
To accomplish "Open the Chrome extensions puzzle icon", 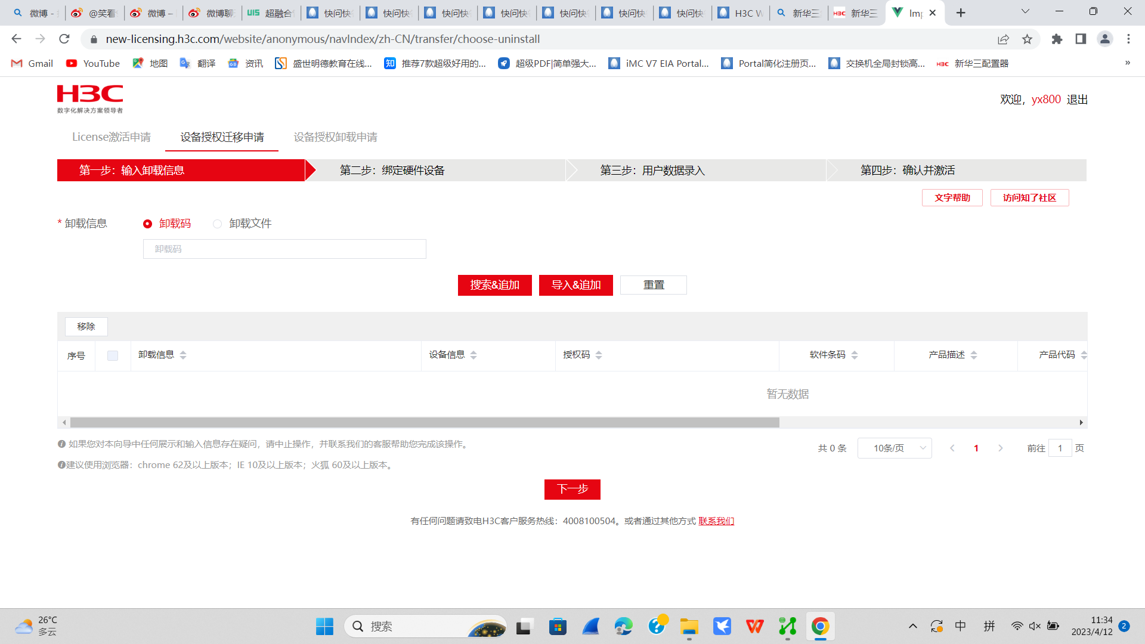I will point(1057,39).
